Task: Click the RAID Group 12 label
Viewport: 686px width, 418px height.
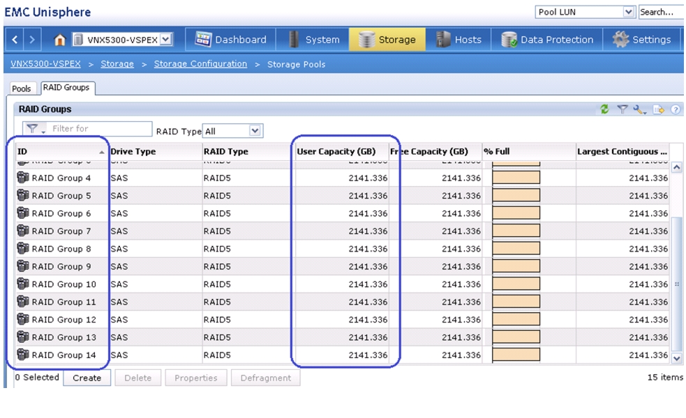Action: [64, 320]
